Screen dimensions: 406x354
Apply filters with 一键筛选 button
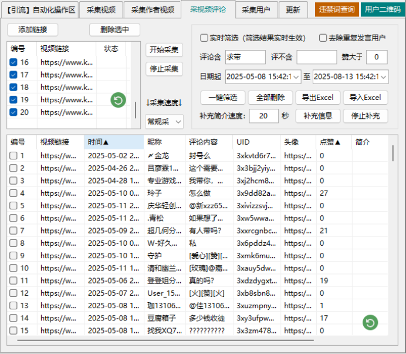tap(222, 97)
